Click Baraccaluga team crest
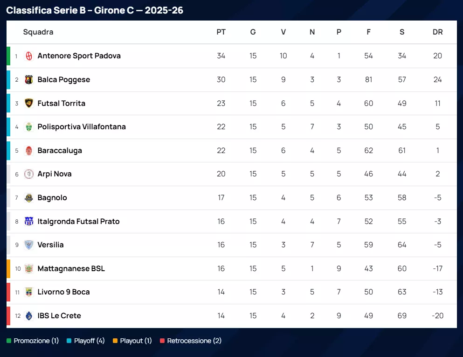Viewport: 463px width, 357px height. tap(29, 151)
